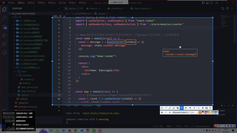Image resolution: width=237 pixels, height=133 pixels.
Task: Select the marker highlighter tool
Action: click(174, 108)
